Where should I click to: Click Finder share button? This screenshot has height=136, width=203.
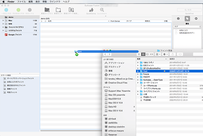pos(173,54)
